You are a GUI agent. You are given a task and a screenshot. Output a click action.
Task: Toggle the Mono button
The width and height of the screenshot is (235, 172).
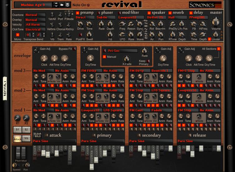click(17, 35)
